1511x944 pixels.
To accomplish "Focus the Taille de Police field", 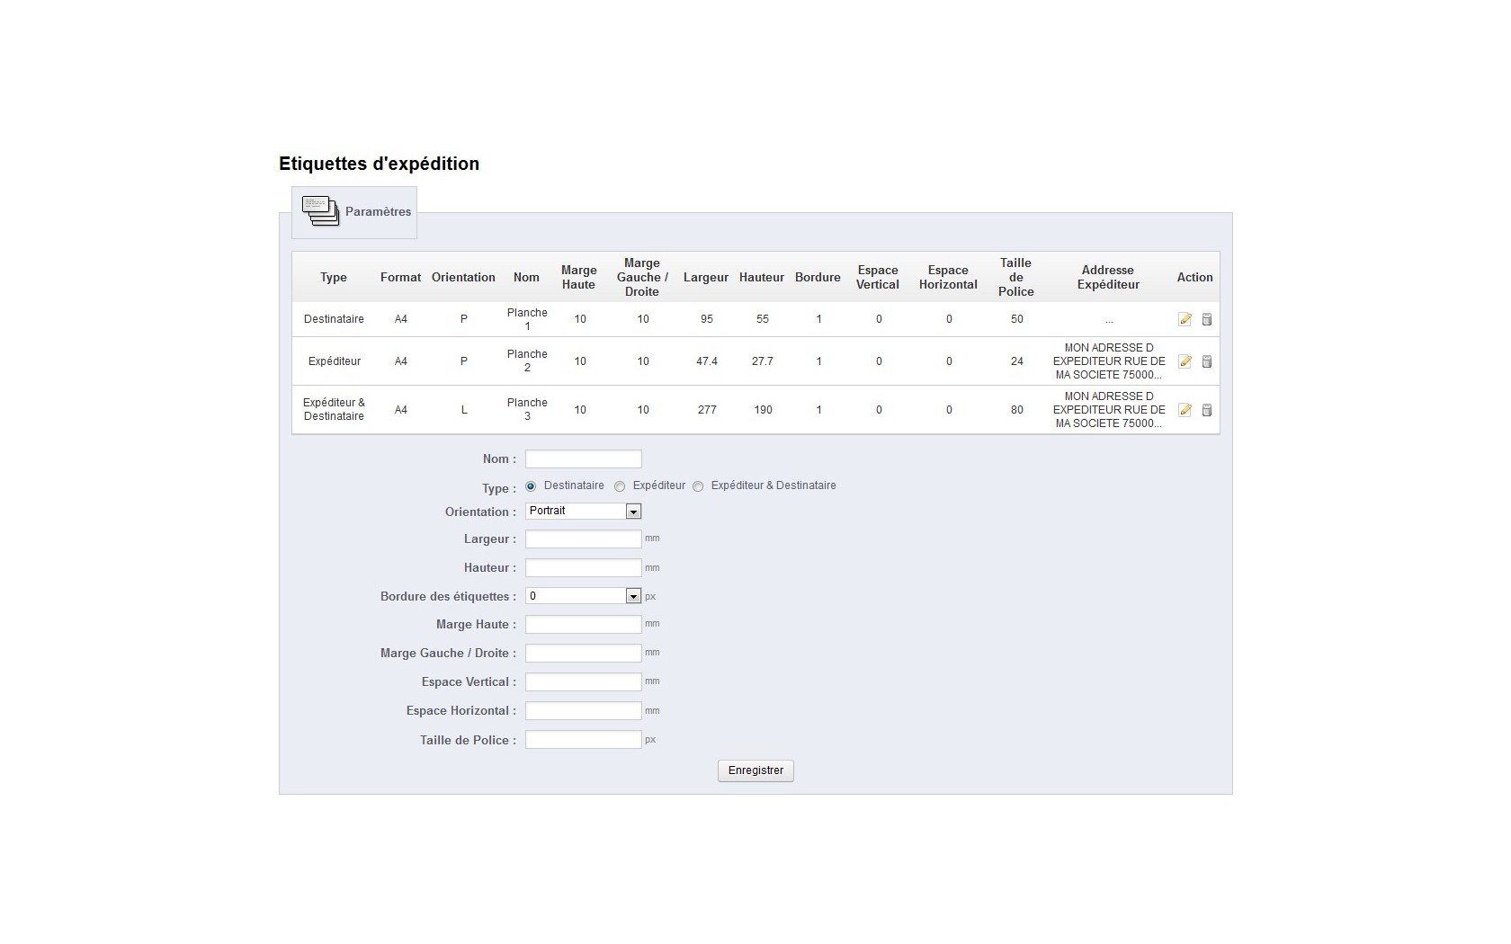I will tap(583, 739).
